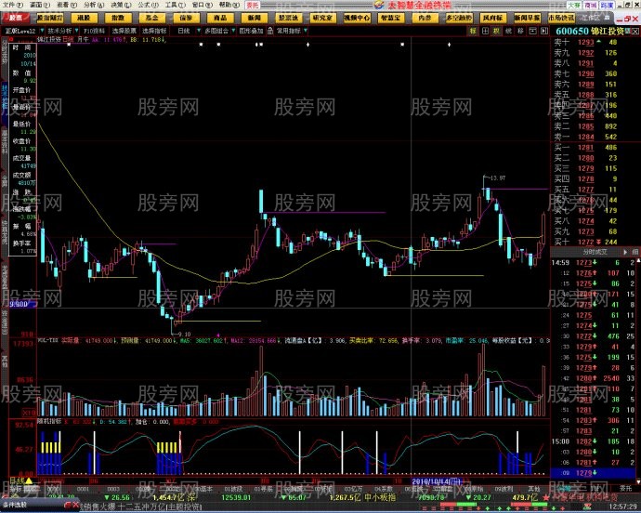Screen dimensions: 641x513
Task: Expand the 多图组合 dropdown arrow
Action: [x=233, y=31]
